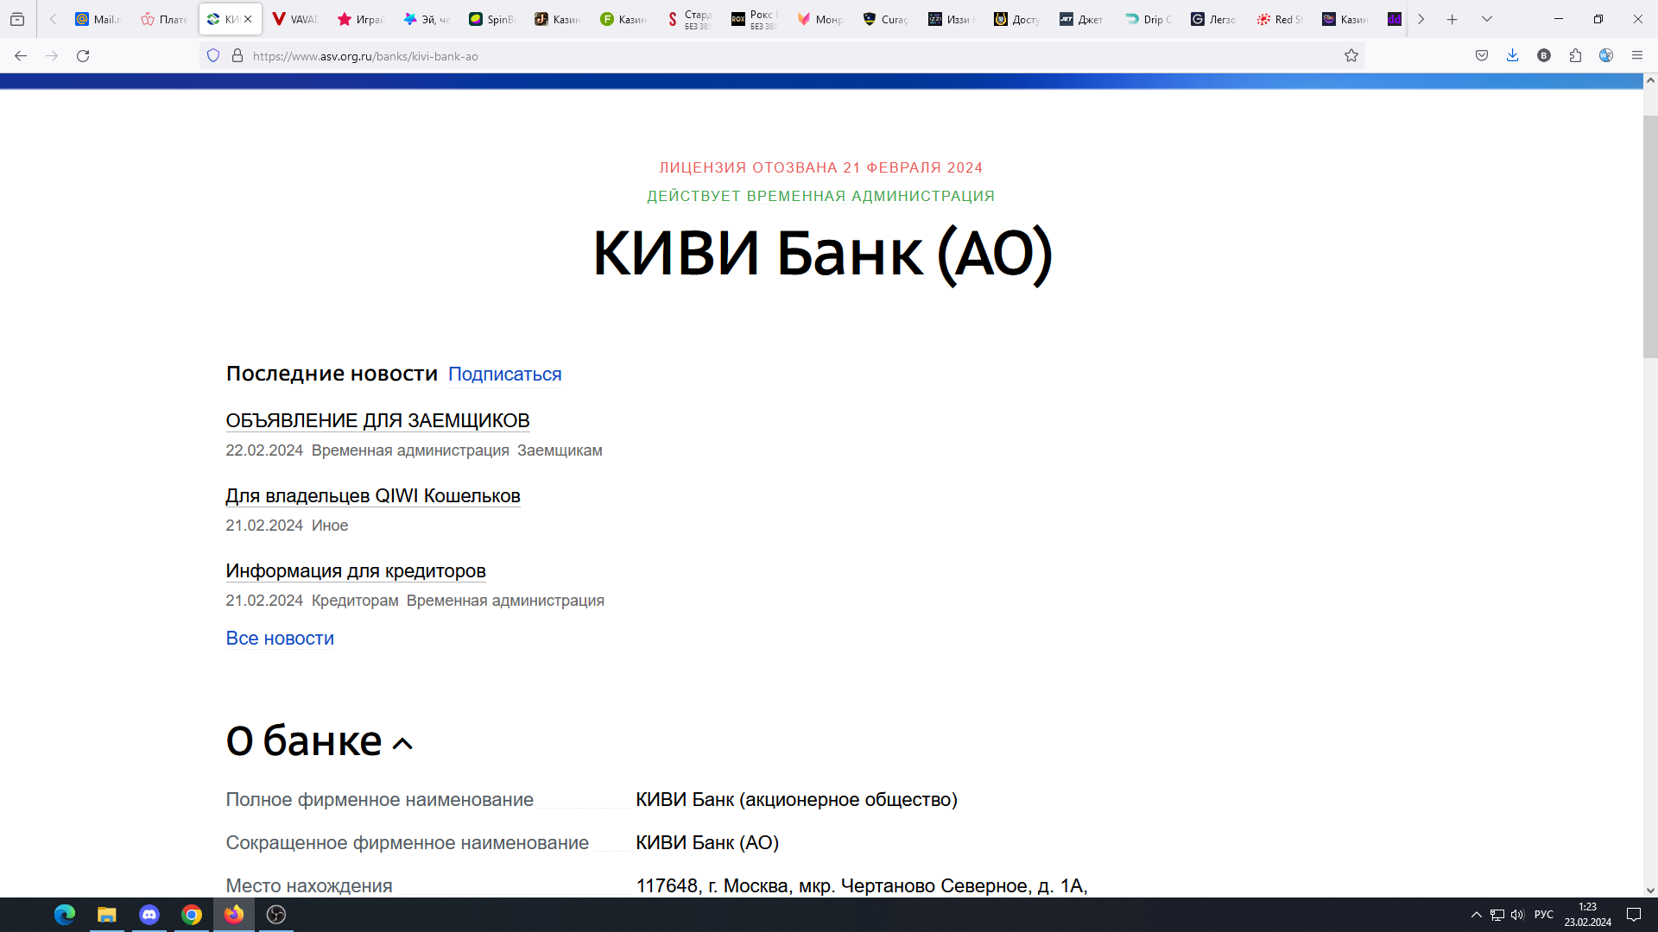The height and width of the screenshot is (932, 1658).
Task: Open Discord from the taskbar
Action: (149, 915)
